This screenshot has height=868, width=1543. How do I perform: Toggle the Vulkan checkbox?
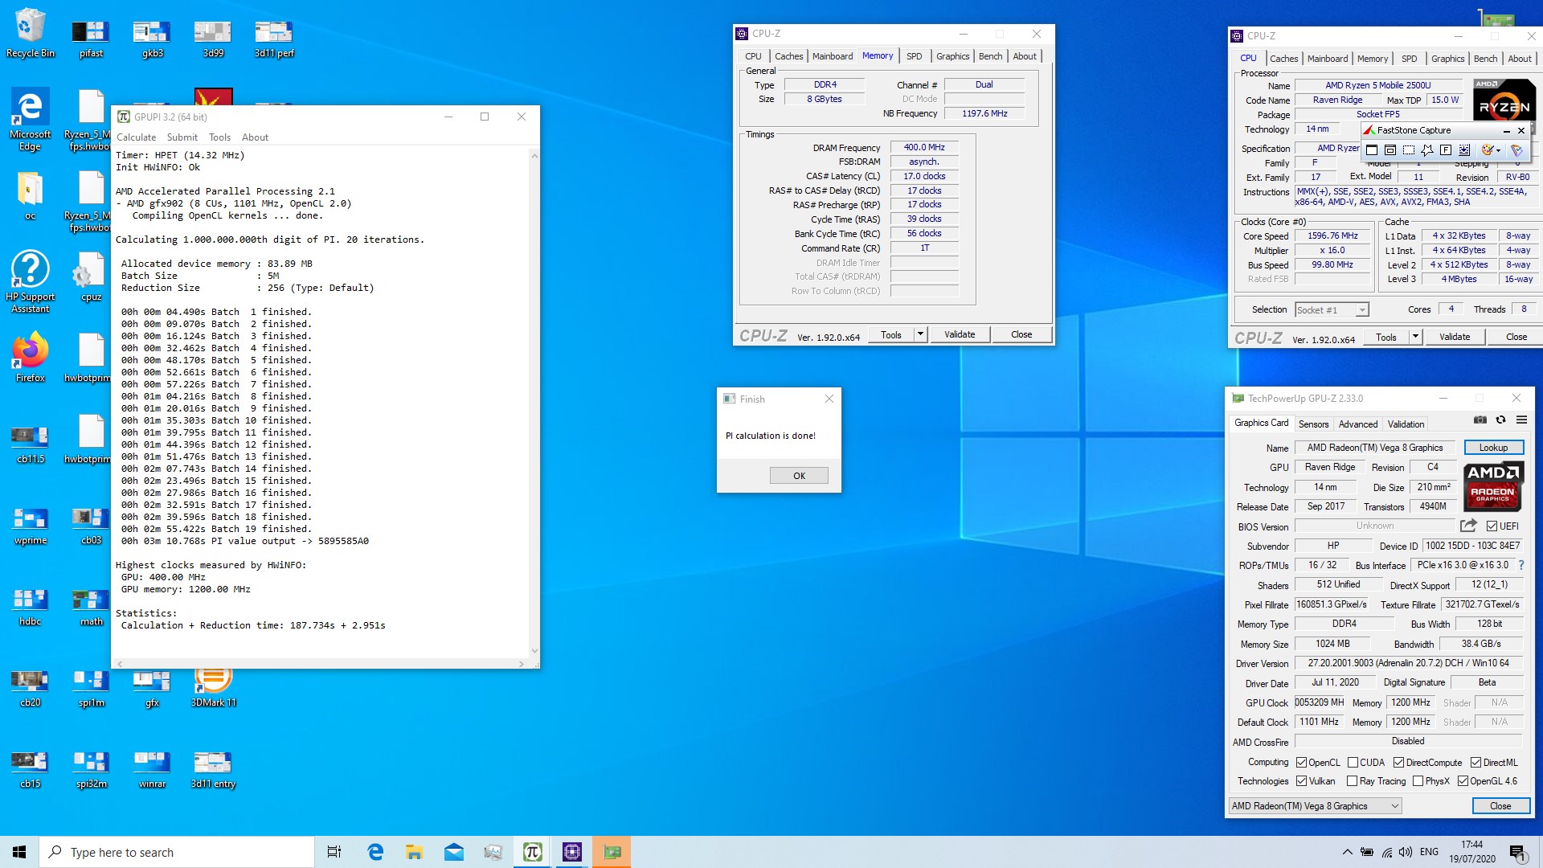pyautogui.click(x=1301, y=781)
